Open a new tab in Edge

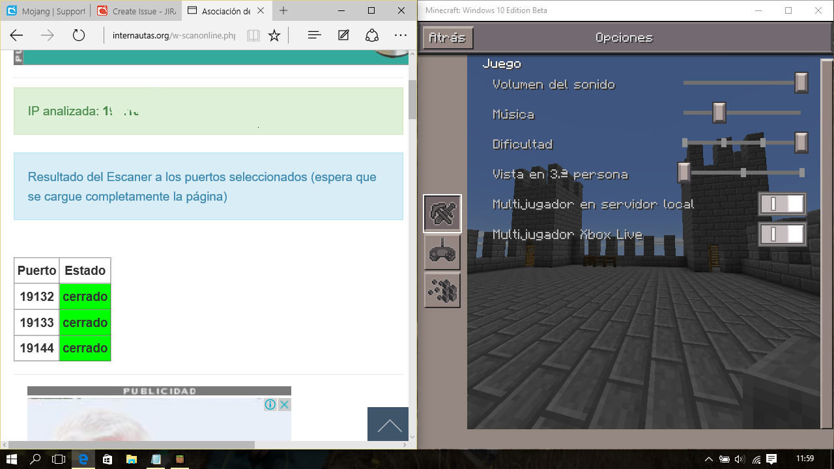(x=283, y=11)
